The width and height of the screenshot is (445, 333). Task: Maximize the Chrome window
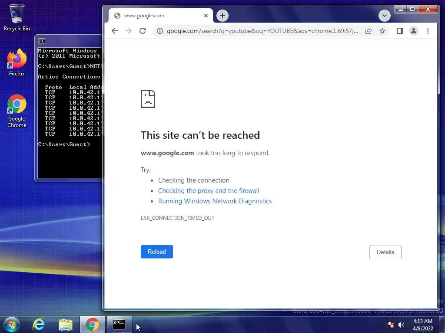[x=412, y=10]
